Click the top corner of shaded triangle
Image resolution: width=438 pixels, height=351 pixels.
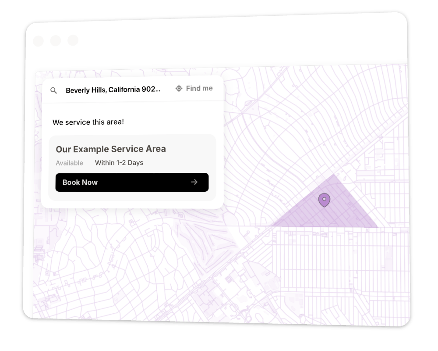tap(333, 176)
